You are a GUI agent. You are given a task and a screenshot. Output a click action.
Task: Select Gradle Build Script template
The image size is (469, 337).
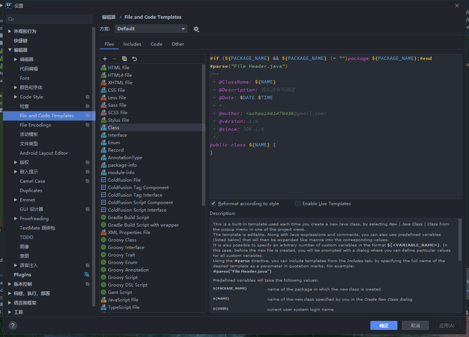point(128,218)
